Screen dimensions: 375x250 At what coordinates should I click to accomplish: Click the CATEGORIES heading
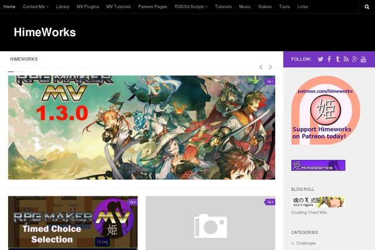(x=305, y=232)
